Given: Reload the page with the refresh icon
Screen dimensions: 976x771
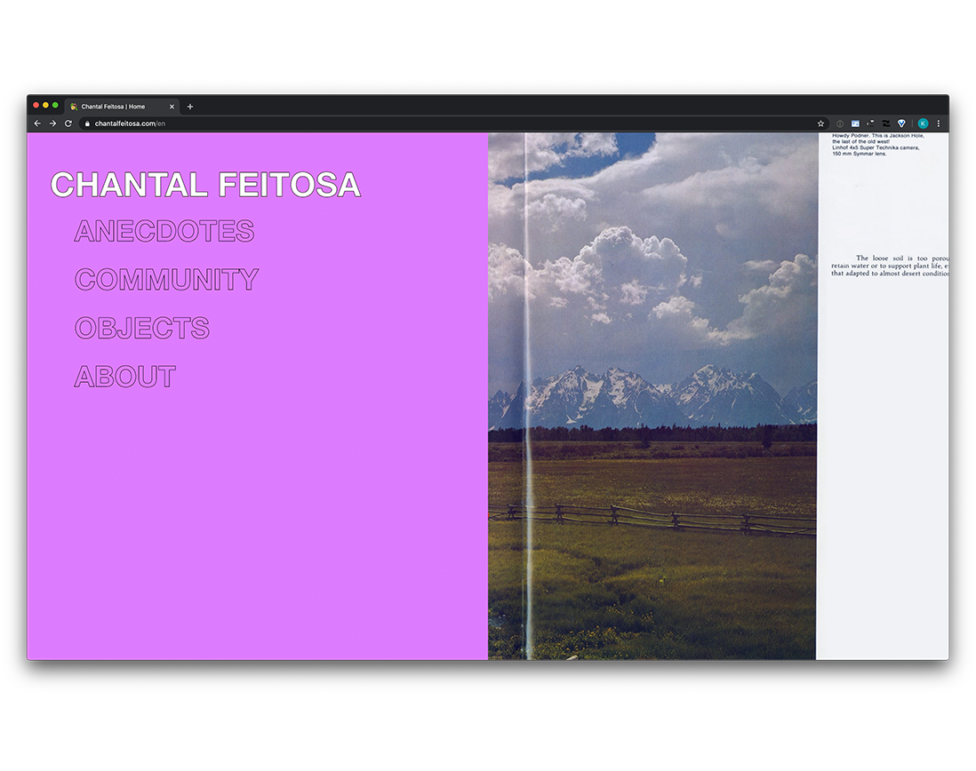Looking at the screenshot, I should click(x=68, y=123).
